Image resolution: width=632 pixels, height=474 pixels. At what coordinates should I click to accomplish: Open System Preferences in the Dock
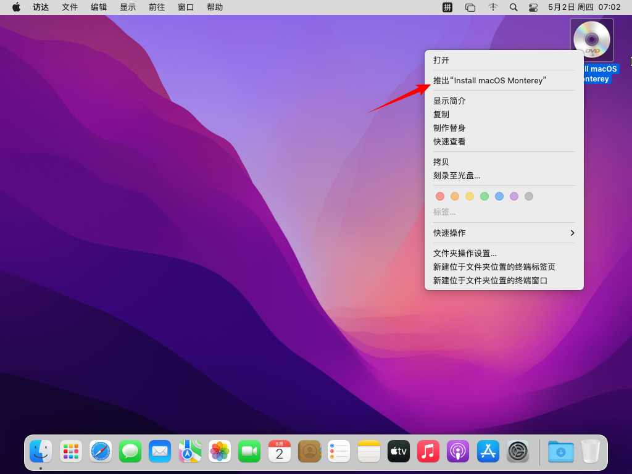(518, 451)
